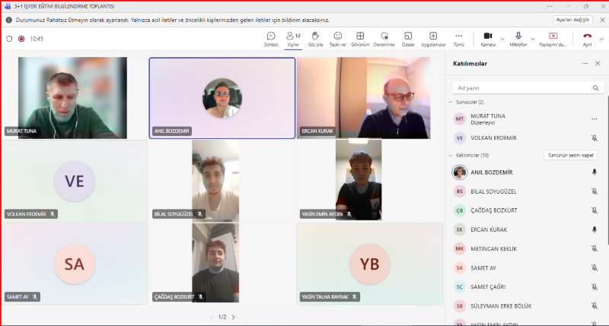Toggle the Mikrofon mute
The height and width of the screenshot is (326, 609).
518,38
